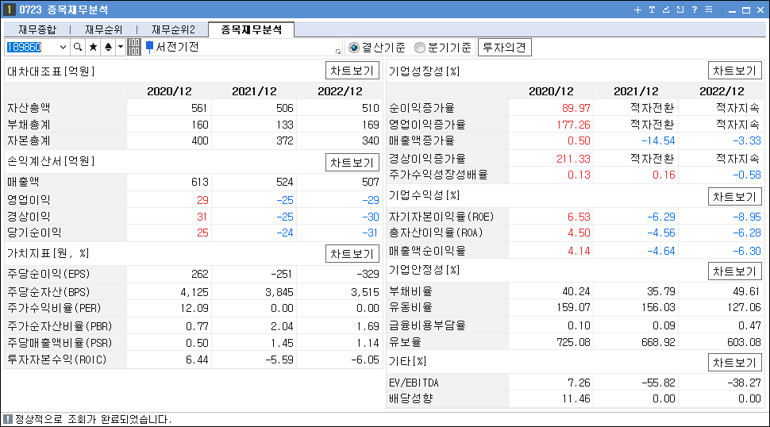This screenshot has width=770, height=427.
Task: Open the lined menu icon in title bar
Action: 709,10
